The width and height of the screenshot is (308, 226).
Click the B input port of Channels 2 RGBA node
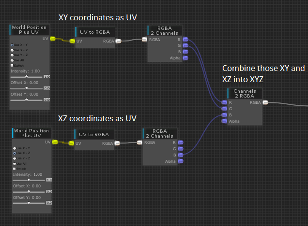(224, 115)
